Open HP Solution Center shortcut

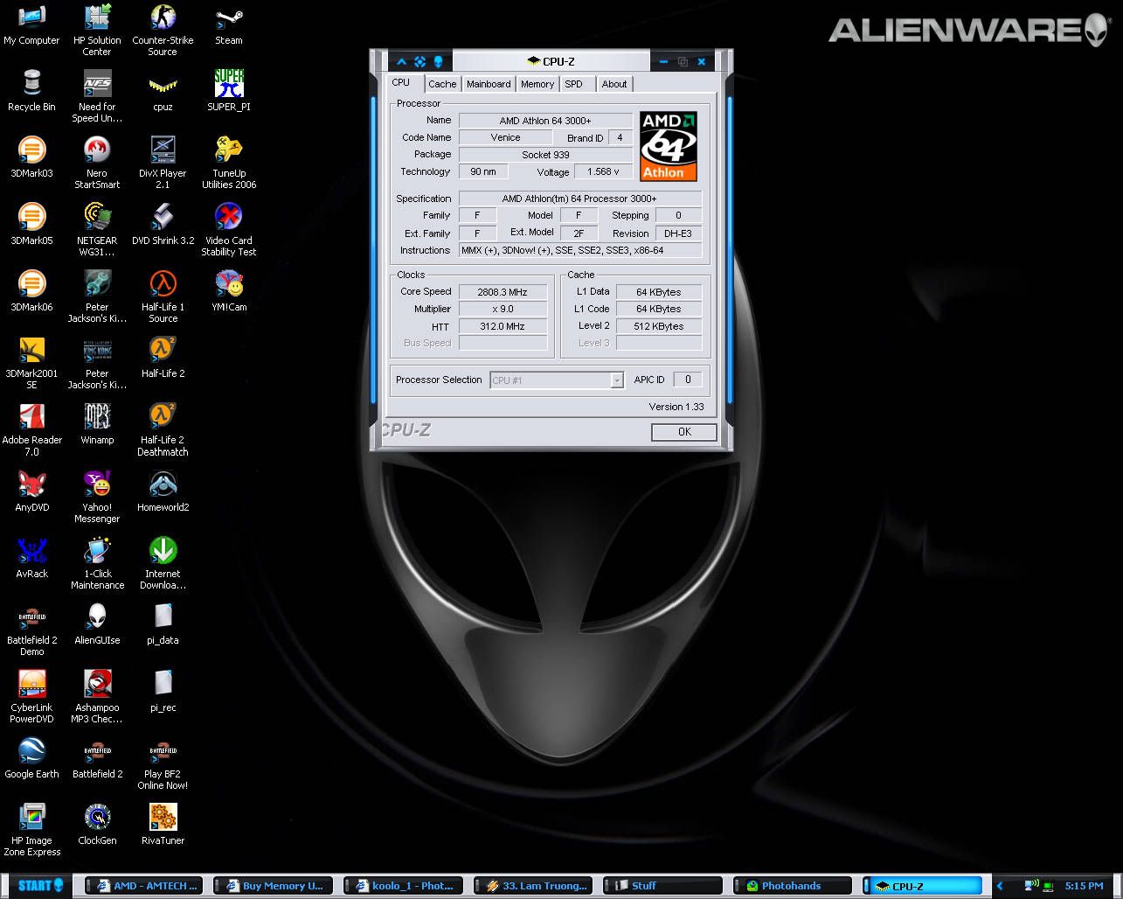point(97,31)
